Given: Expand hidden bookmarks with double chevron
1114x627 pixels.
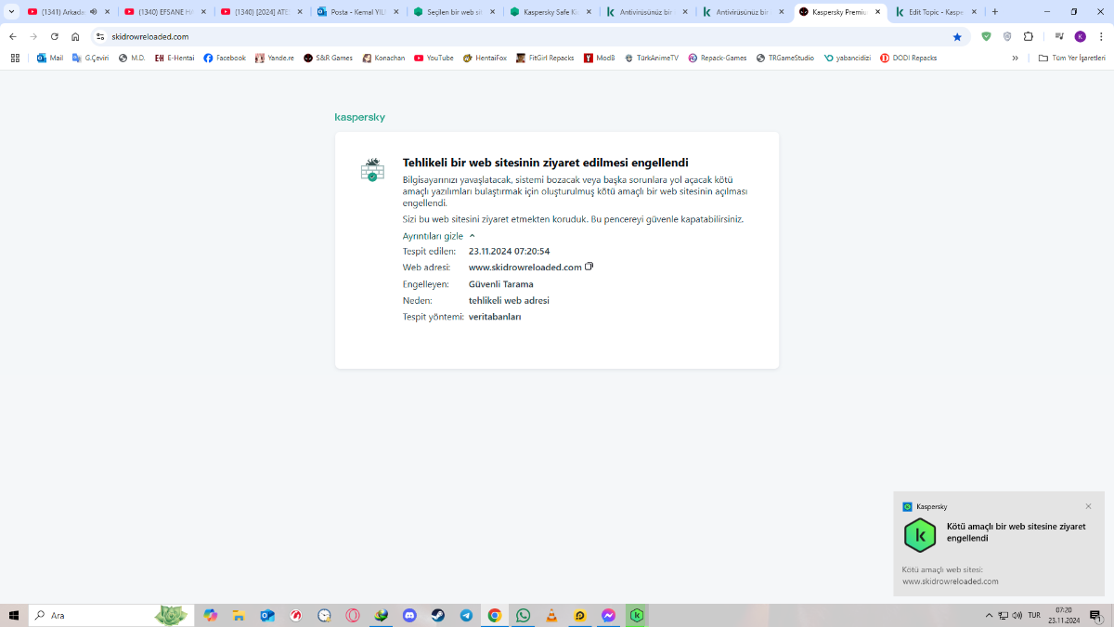Looking at the screenshot, I should pos(1015,58).
